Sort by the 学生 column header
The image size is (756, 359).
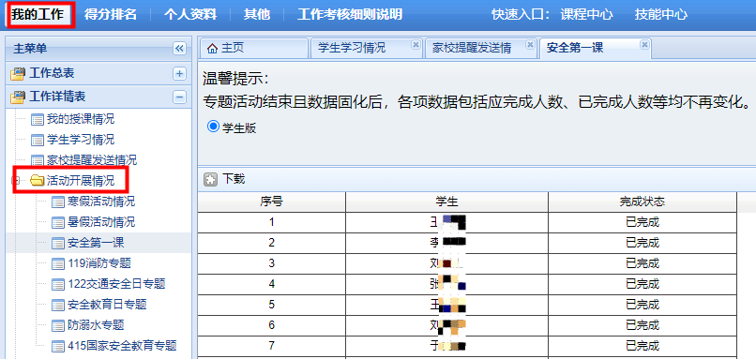point(447,202)
